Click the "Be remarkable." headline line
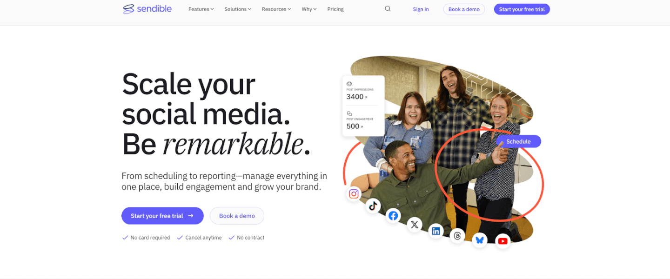Screen dimensions: 670x279 216,144
